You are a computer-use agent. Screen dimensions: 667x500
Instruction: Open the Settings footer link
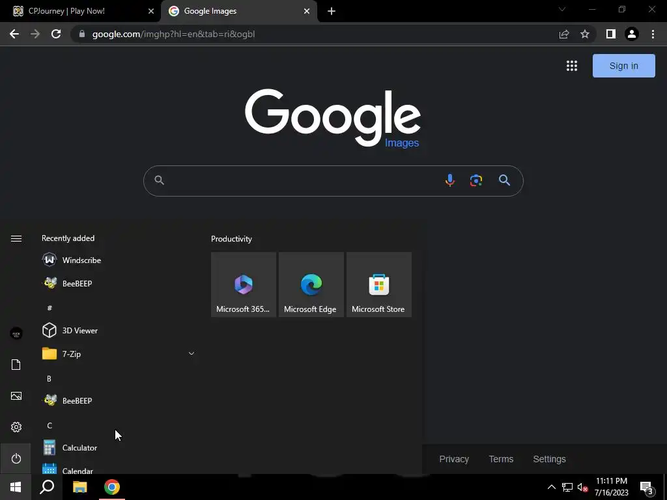(x=550, y=459)
